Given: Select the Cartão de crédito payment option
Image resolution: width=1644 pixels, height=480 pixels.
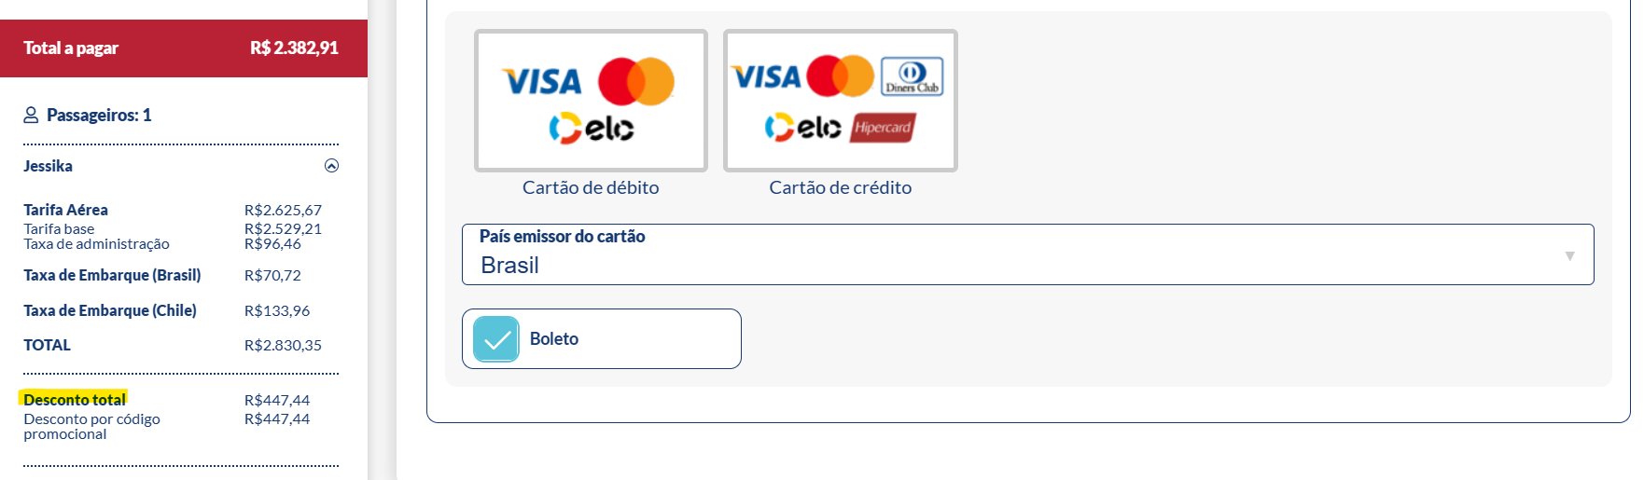Looking at the screenshot, I should [x=841, y=101].
